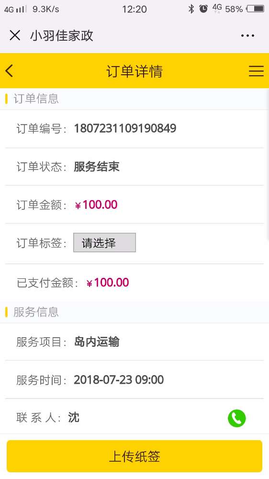Screen dimensions: 269x479
Task: Tap the 服务结束 order status text
Action: [x=97, y=167]
